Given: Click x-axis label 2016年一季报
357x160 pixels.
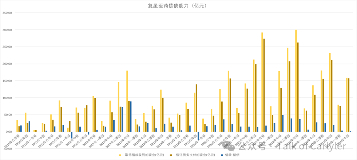Looking at the screenshot, I should point(62,141).
